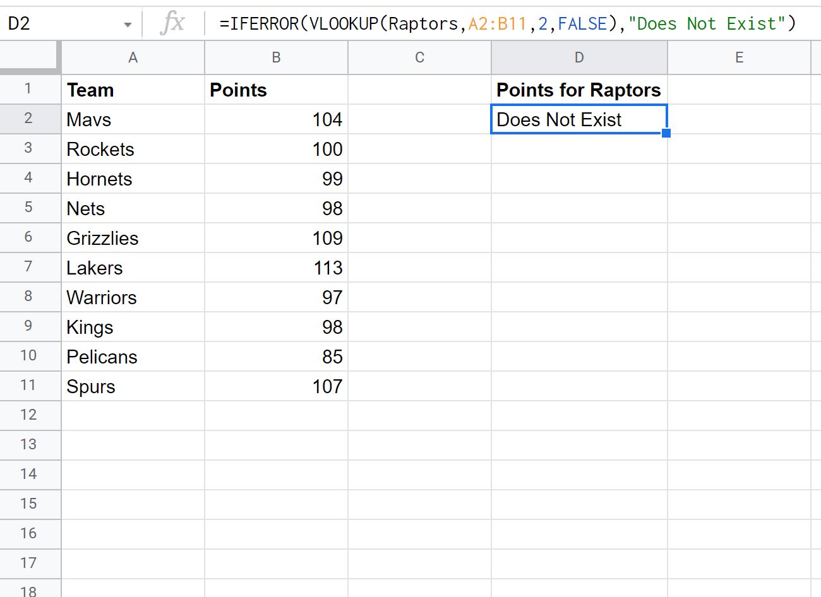Image resolution: width=821 pixels, height=597 pixels.
Task: Select the Lakers cell
Action: [133, 268]
